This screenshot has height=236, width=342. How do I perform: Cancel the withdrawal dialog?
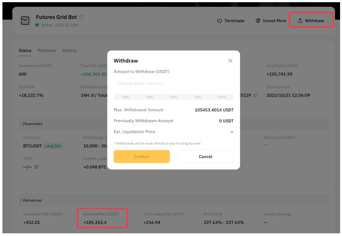205,156
